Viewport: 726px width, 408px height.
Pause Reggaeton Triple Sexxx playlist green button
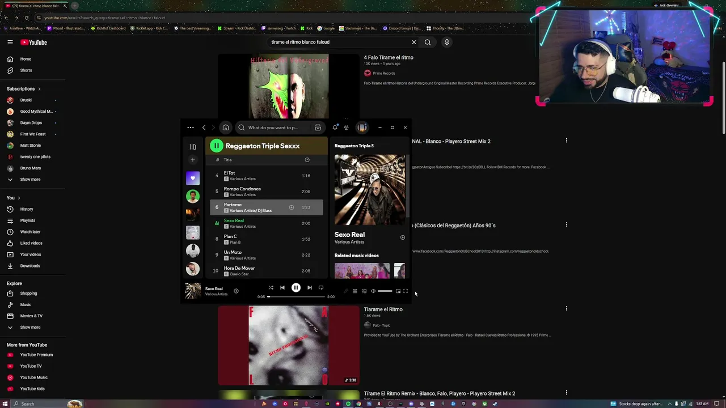(216, 146)
